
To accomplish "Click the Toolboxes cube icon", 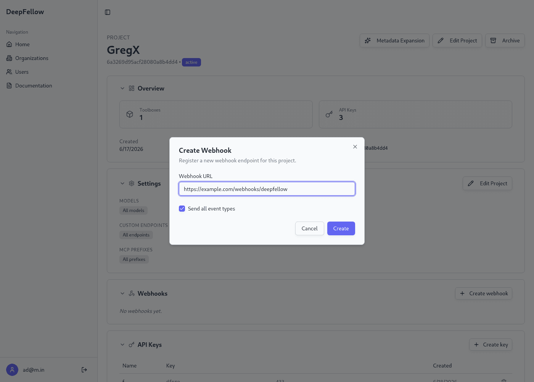I will 130,114.
